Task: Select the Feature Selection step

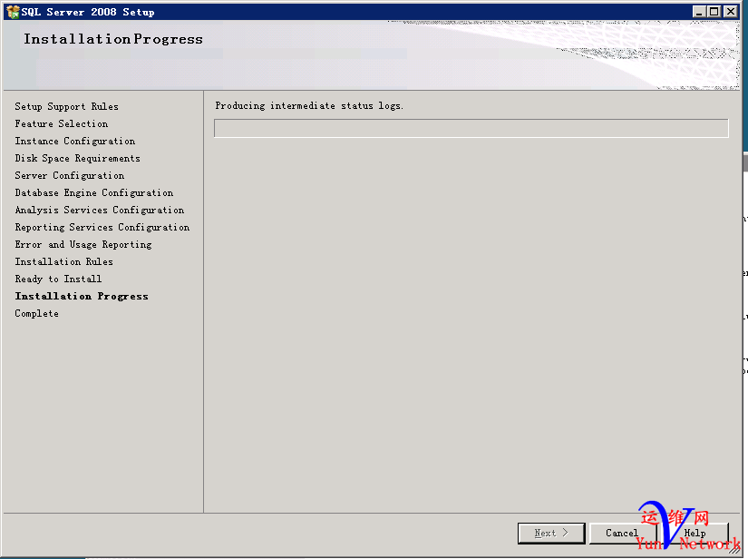Action: click(x=62, y=123)
